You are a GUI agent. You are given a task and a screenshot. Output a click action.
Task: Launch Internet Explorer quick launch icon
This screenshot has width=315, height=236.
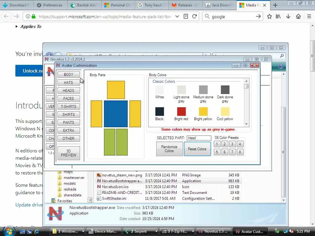tap(37, 231)
